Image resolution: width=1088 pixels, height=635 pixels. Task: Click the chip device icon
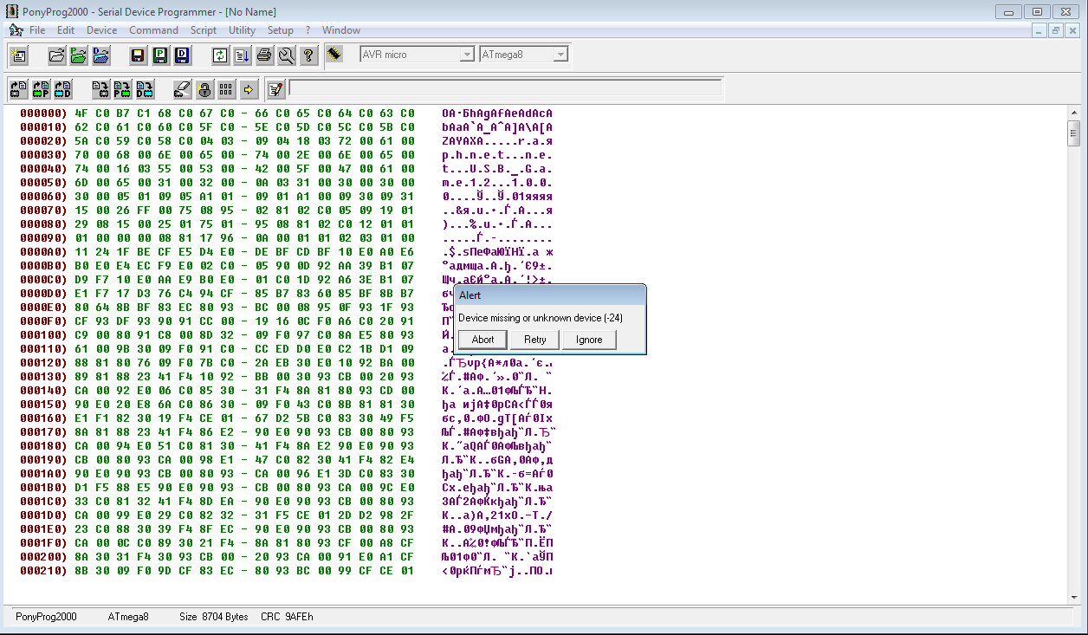pyautogui.click(x=336, y=54)
